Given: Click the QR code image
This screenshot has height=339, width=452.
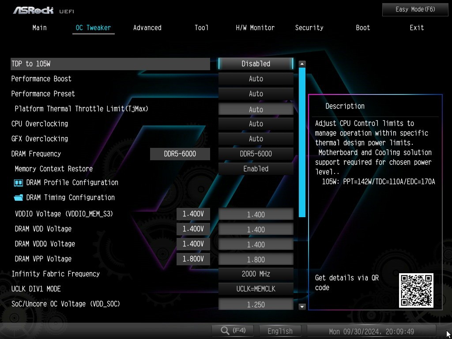Looking at the screenshot, I should click(x=416, y=290).
